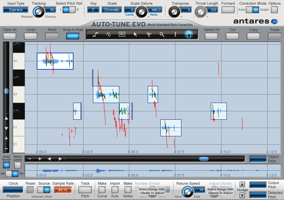The width and height of the screenshot is (284, 200).
Task: Click vertical scroll down arrow
Action: click(6, 128)
